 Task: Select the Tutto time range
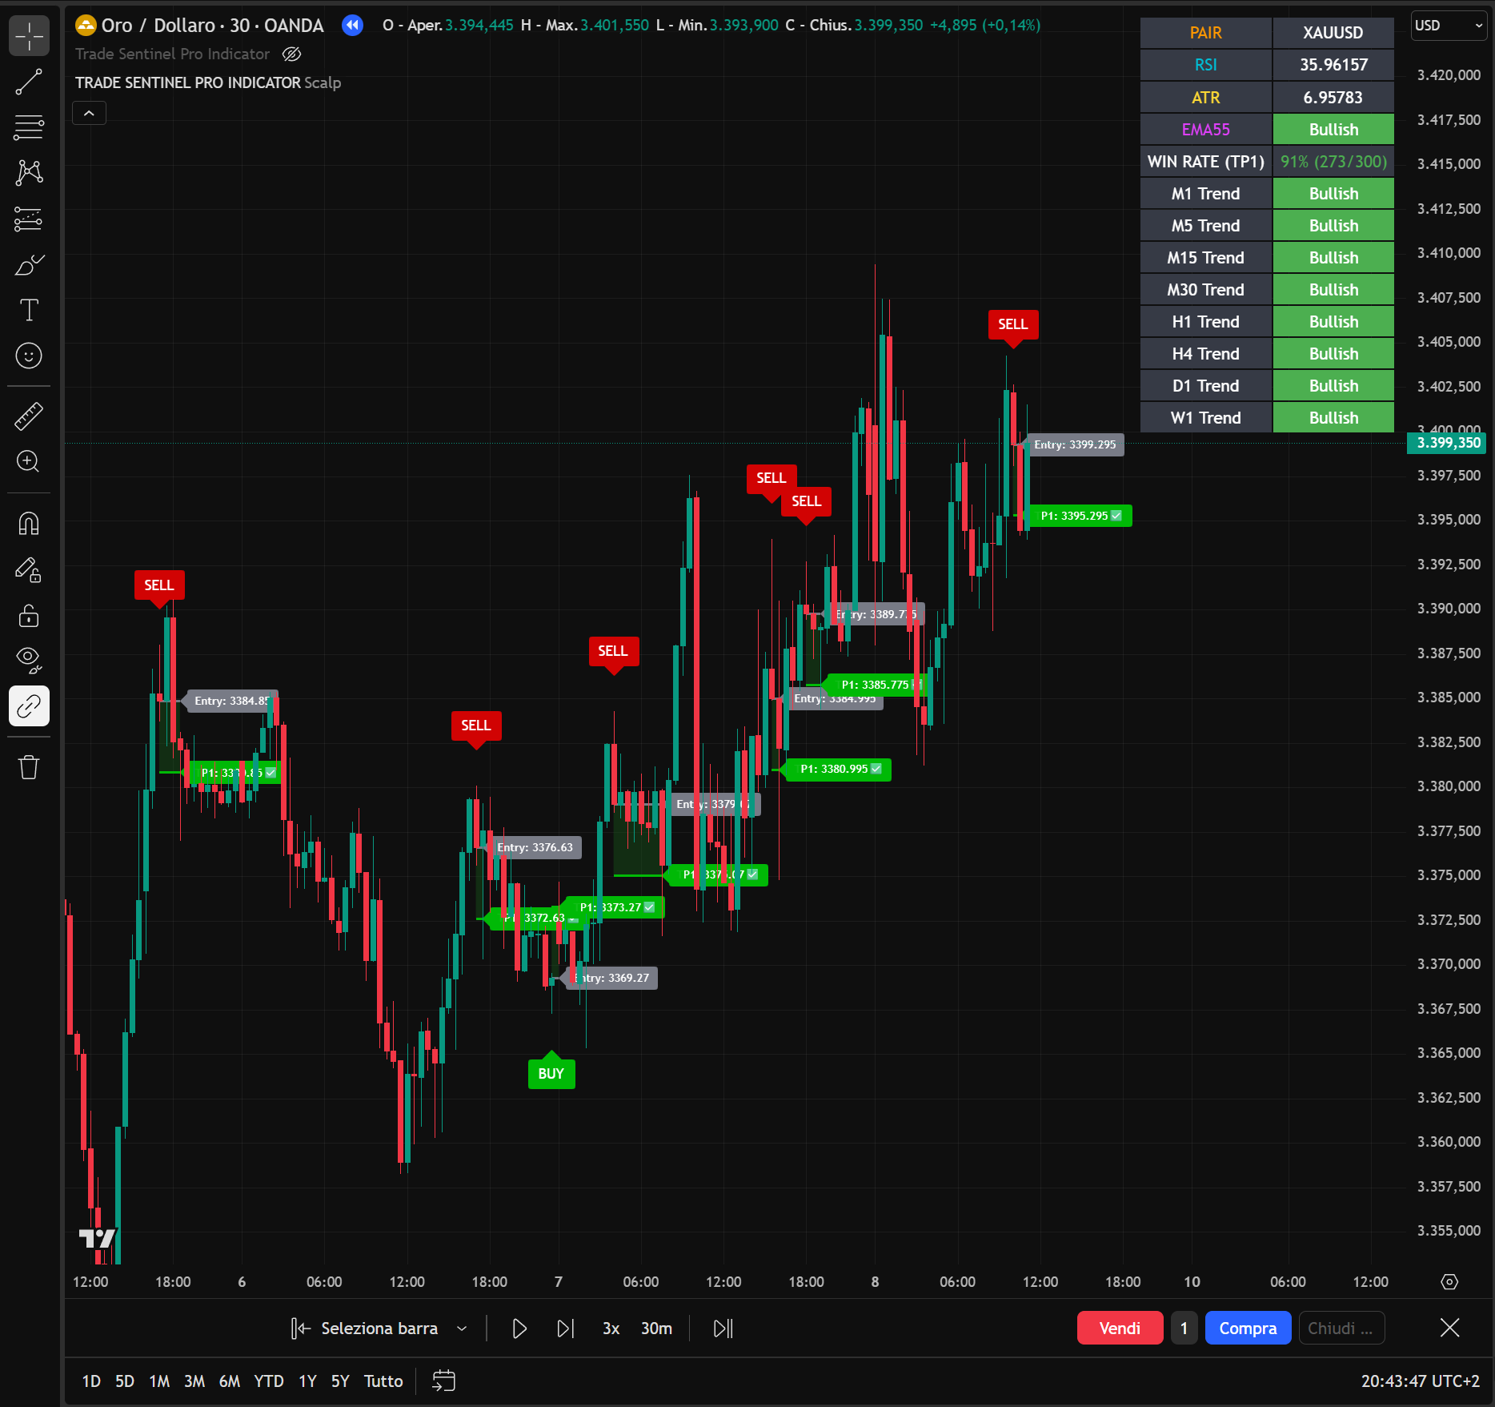click(383, 1381)
